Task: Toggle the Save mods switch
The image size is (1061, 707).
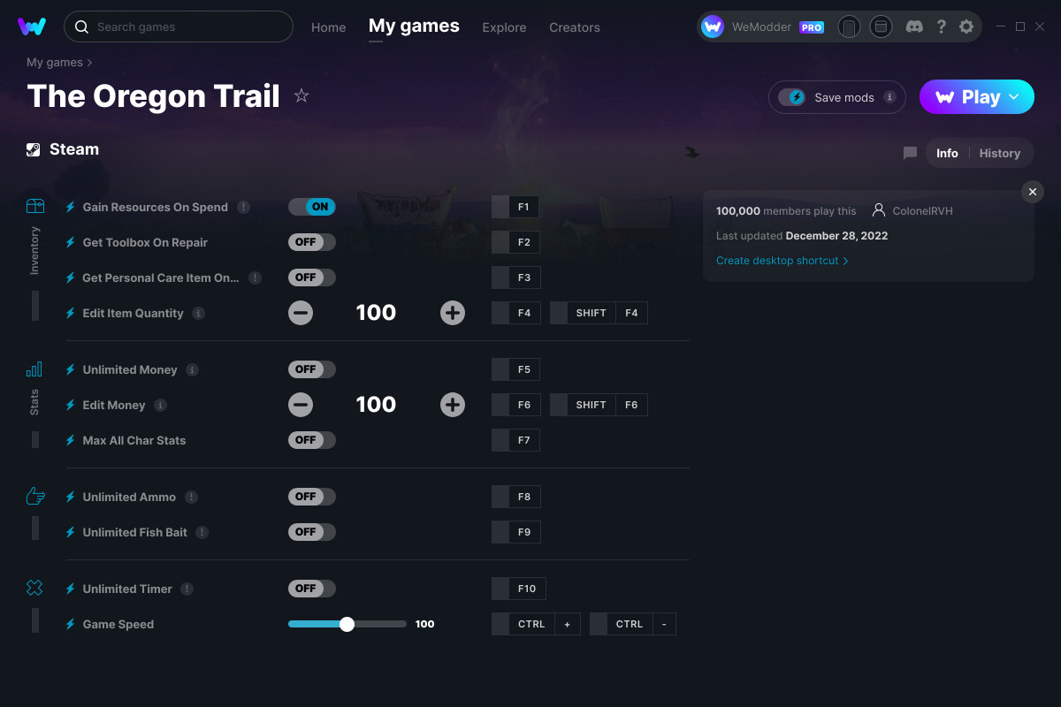Action: [791, 97]
